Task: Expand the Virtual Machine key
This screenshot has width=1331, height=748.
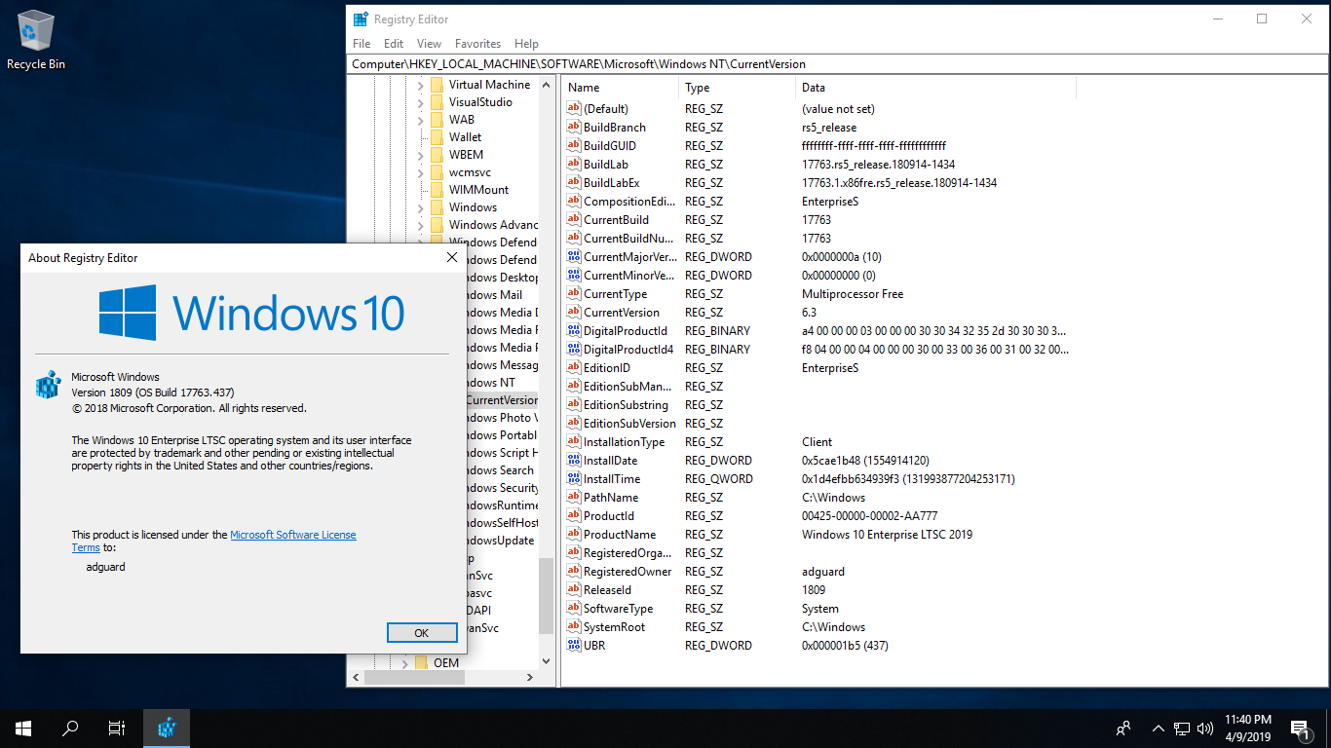Action: [x=421, y=85]
